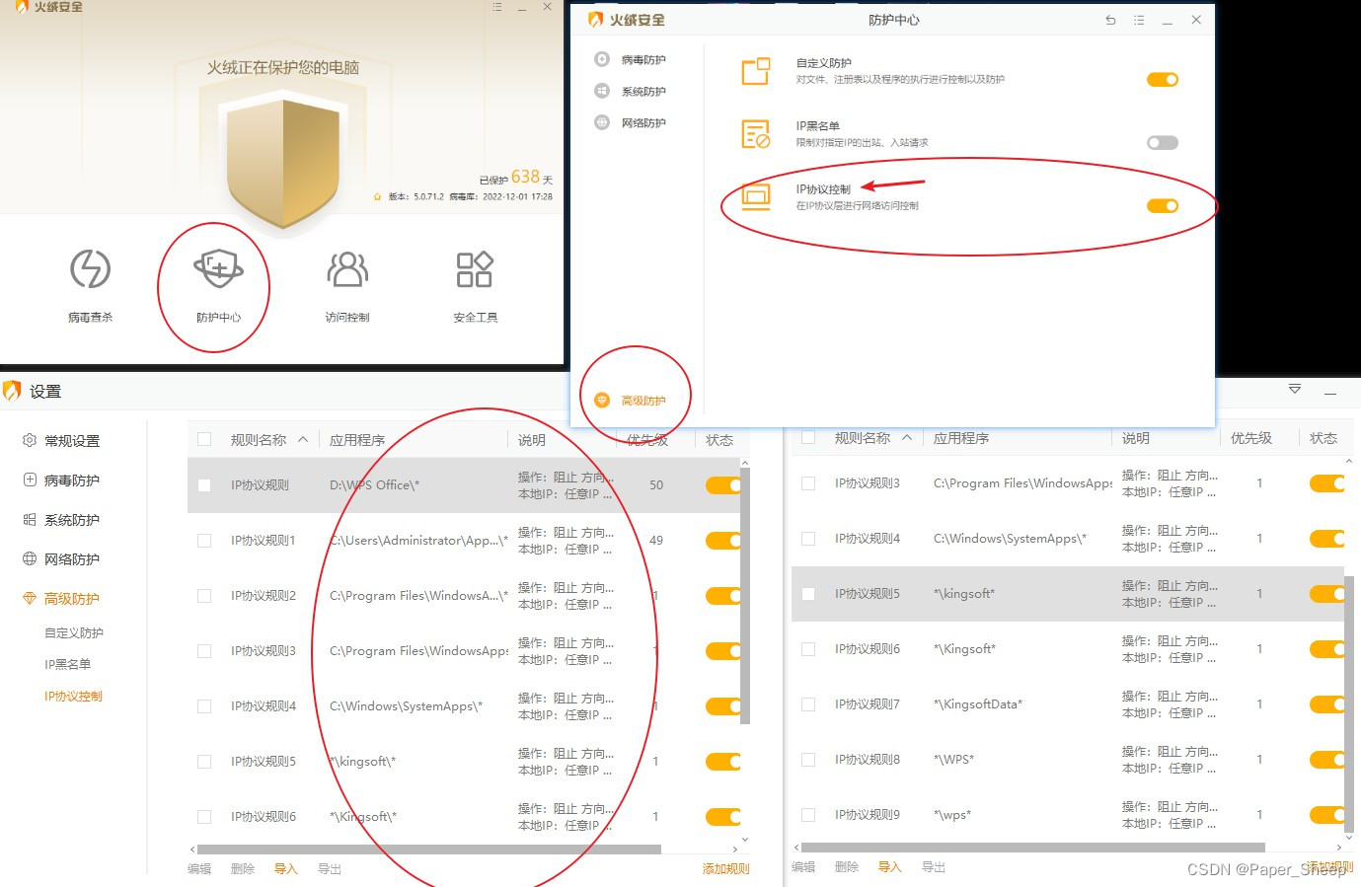Viewport: 1361px width, 887px height.
Task: Select IP协议控制 in settings sidebar
Action: (74, 696)
